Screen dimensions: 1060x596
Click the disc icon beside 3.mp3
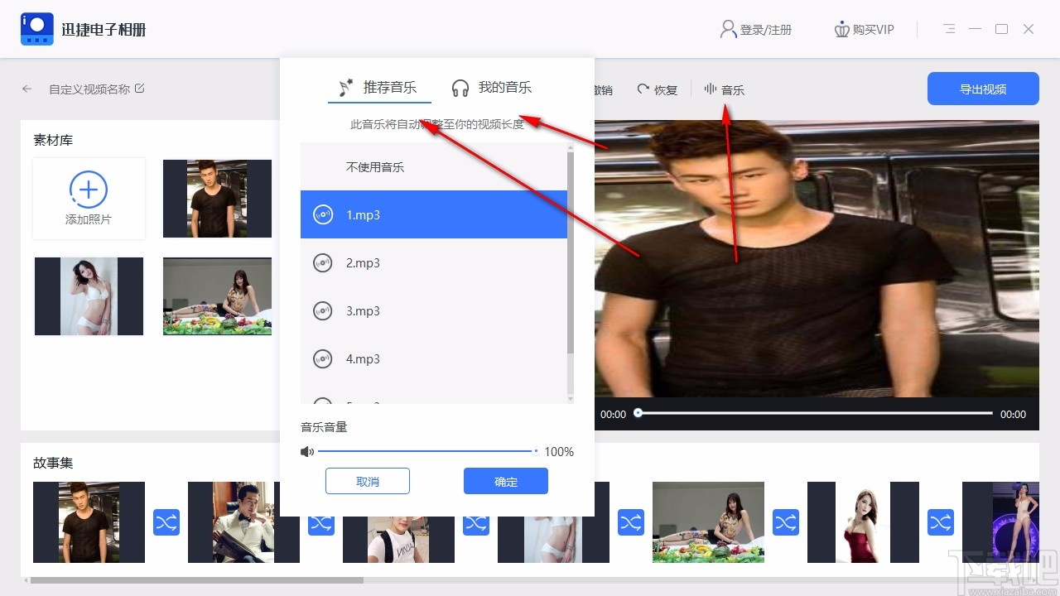[322, 311]
